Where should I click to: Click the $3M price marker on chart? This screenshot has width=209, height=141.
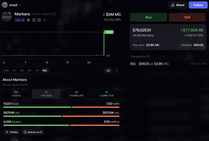(109, 32)
